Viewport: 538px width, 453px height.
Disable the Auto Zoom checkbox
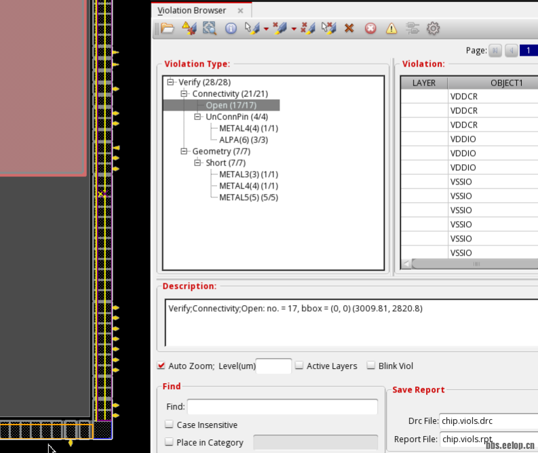tap(161, 366)
